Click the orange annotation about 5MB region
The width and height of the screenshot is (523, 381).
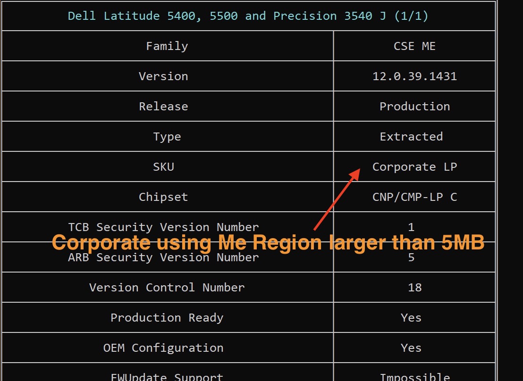[x=268, y=242]
